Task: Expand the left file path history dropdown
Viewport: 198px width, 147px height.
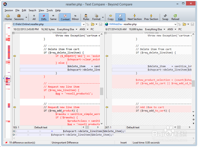Action: [83, 24]
